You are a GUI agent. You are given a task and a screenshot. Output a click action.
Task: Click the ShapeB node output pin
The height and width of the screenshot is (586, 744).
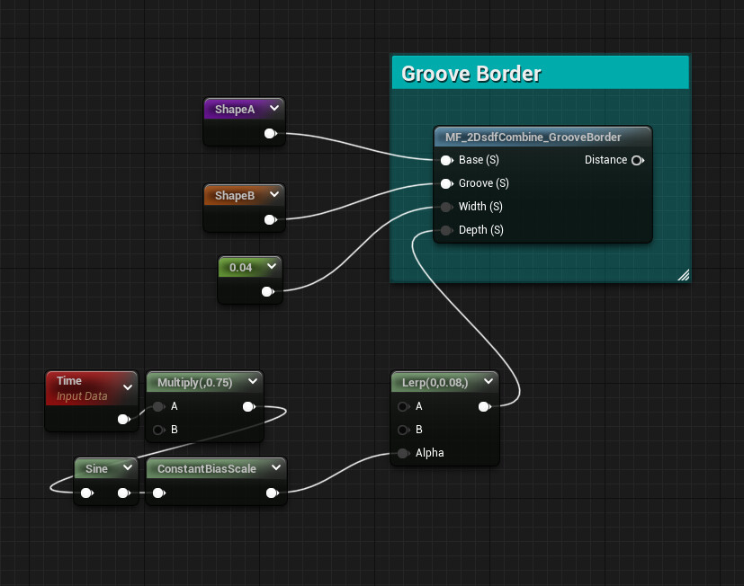coord(270,219)
